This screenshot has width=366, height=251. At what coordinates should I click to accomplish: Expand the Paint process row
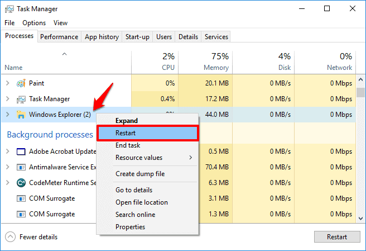(8, 83)
